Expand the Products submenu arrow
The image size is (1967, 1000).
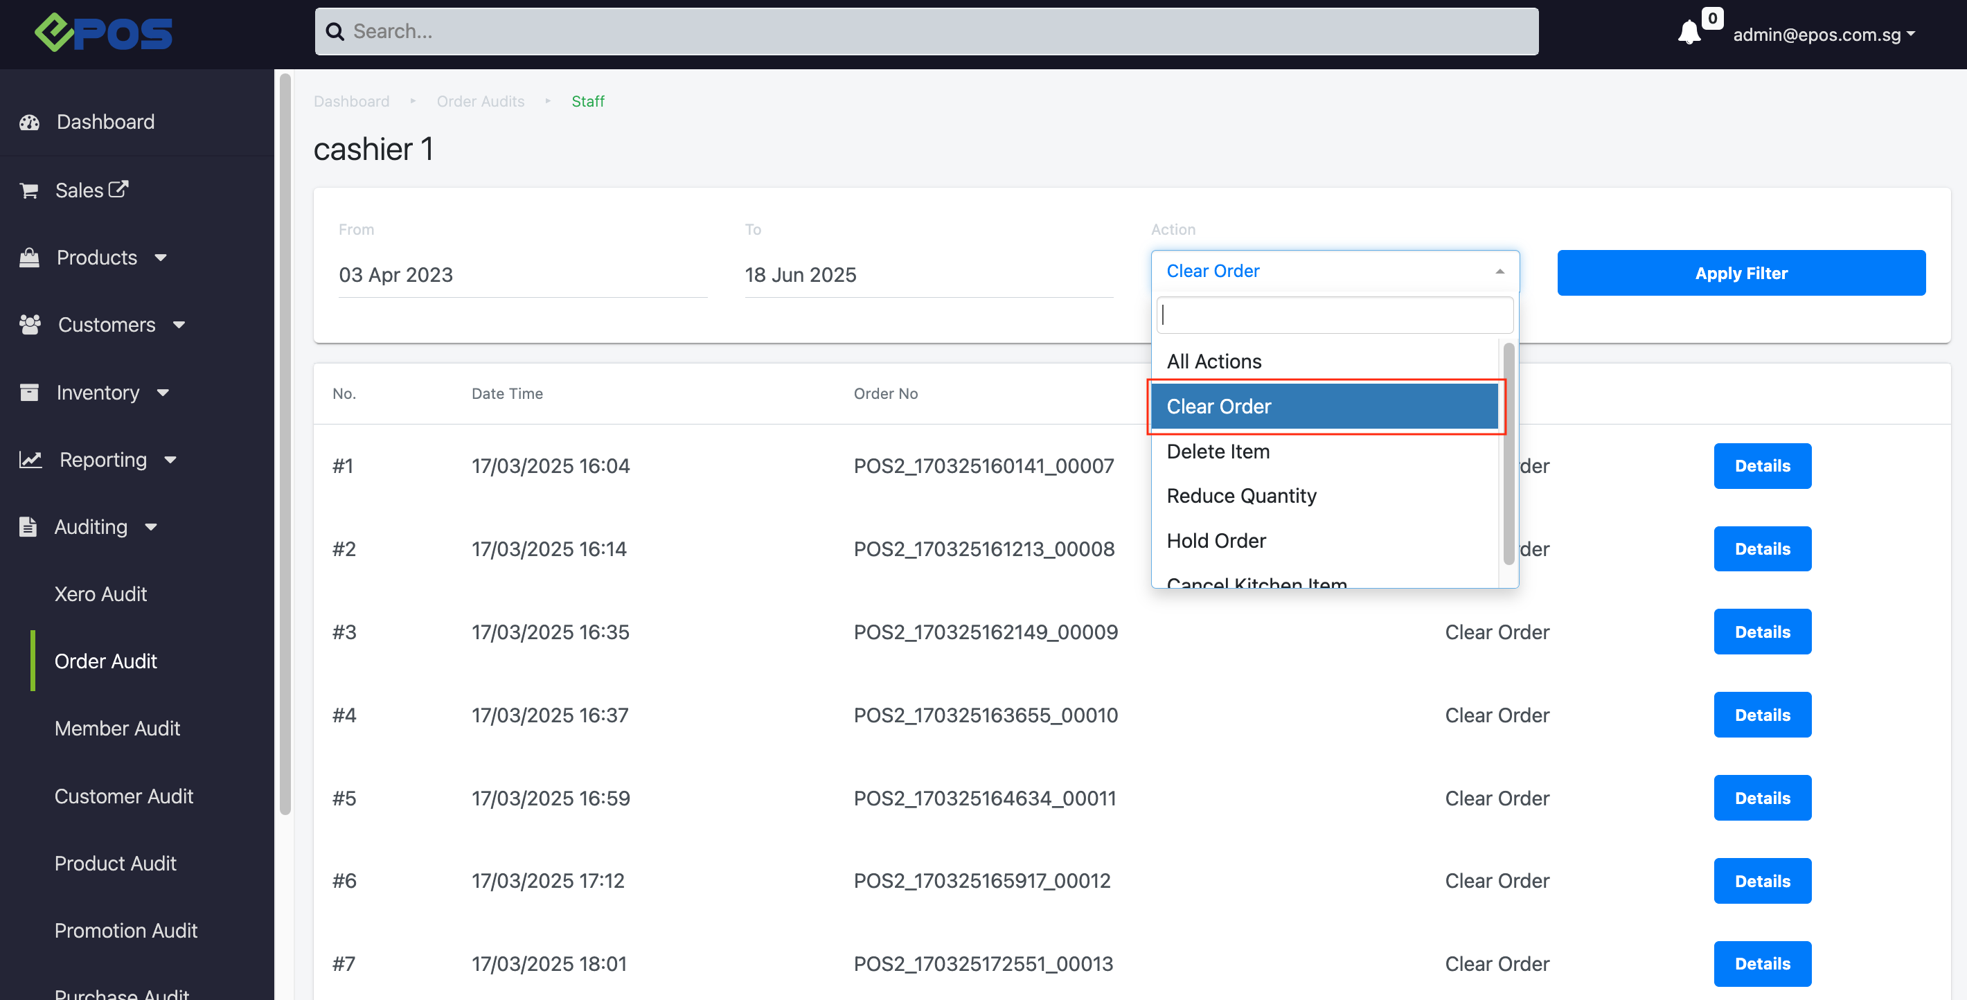point(161,258)
